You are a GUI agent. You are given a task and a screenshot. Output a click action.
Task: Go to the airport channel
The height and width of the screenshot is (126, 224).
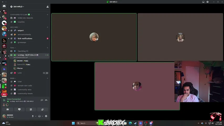click(x=29, y=30)
